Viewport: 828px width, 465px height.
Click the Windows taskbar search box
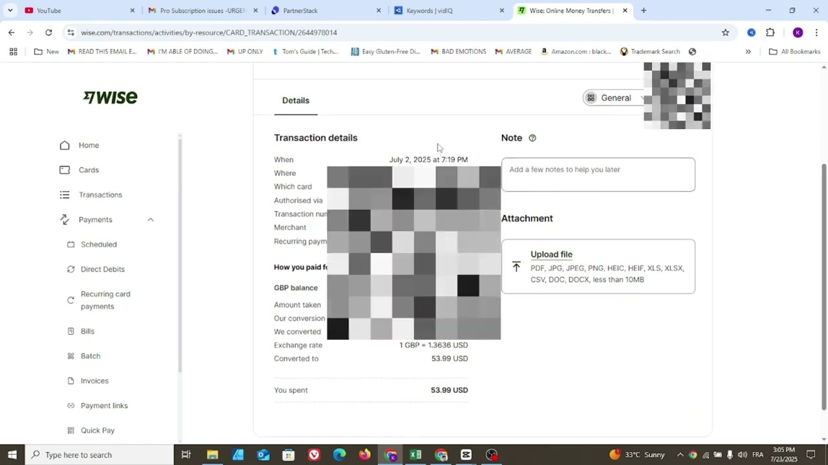(x=100, y=455)
